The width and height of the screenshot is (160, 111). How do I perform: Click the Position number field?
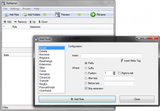tap(108, 73)
